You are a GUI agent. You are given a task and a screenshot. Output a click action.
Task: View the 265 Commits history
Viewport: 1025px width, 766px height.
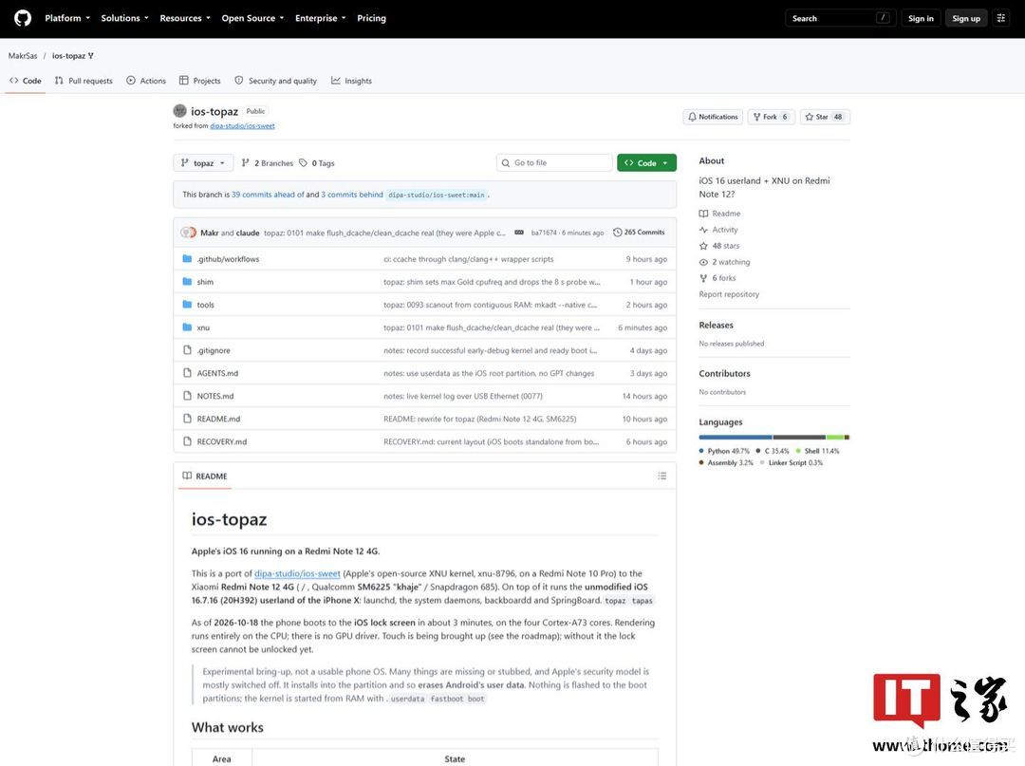[x=639, y=232]
